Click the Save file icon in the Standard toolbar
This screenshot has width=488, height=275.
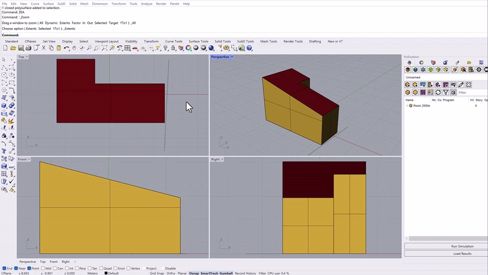tap(20, 48)
